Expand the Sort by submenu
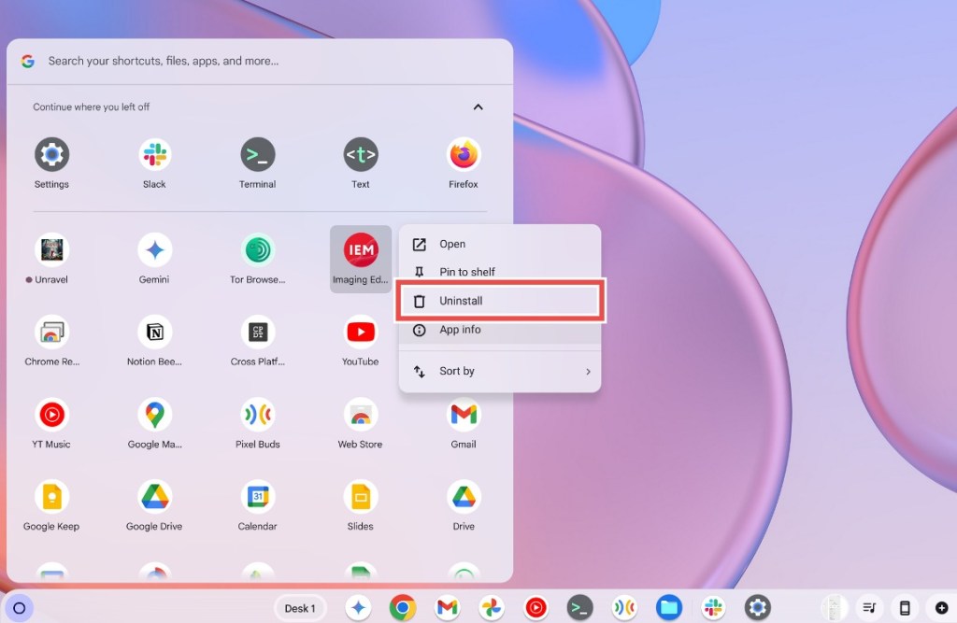Image resolution: width=957 pixels, height=623 pixels. pyautogui.click(x=500, y=371)
